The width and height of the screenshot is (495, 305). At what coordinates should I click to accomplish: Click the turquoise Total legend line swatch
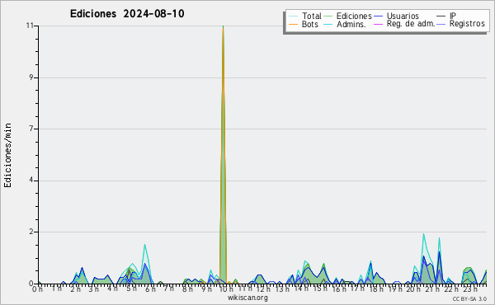(293, 16)
